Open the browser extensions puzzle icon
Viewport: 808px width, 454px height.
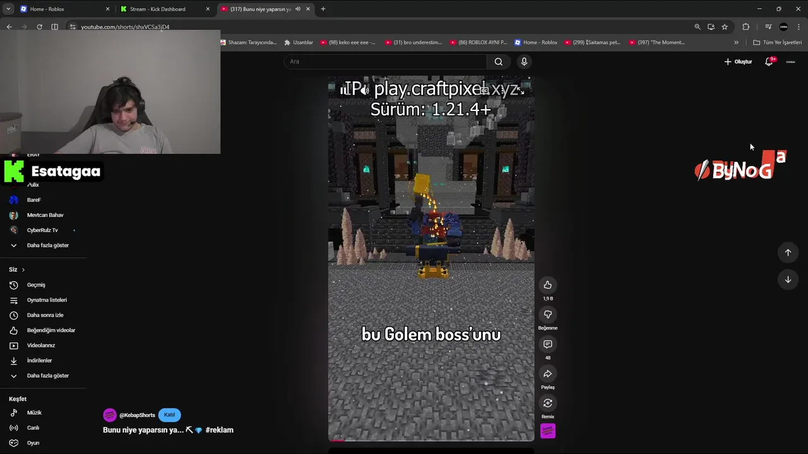tap(746, 26)
